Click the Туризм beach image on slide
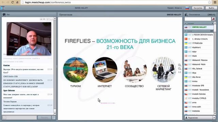This screenshot has width=218, height=122. (x=76, y=70)
